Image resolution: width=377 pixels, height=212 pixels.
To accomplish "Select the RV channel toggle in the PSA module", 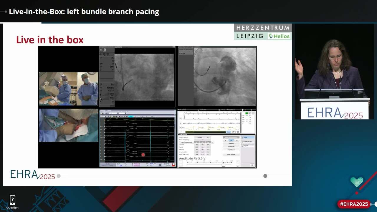I will point(231,140).
